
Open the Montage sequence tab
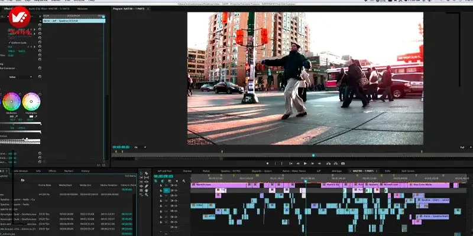click(x=336, y=171)
